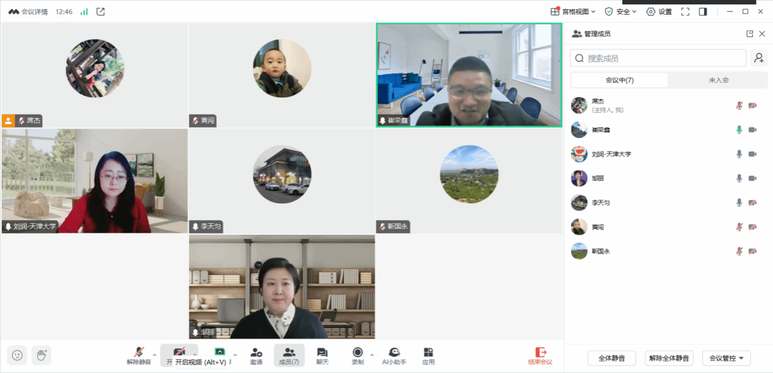The height and width of the screenshot is (373, 773).
Task: Open the AI小助手 assistant
Action: click(x=394, y=355)
